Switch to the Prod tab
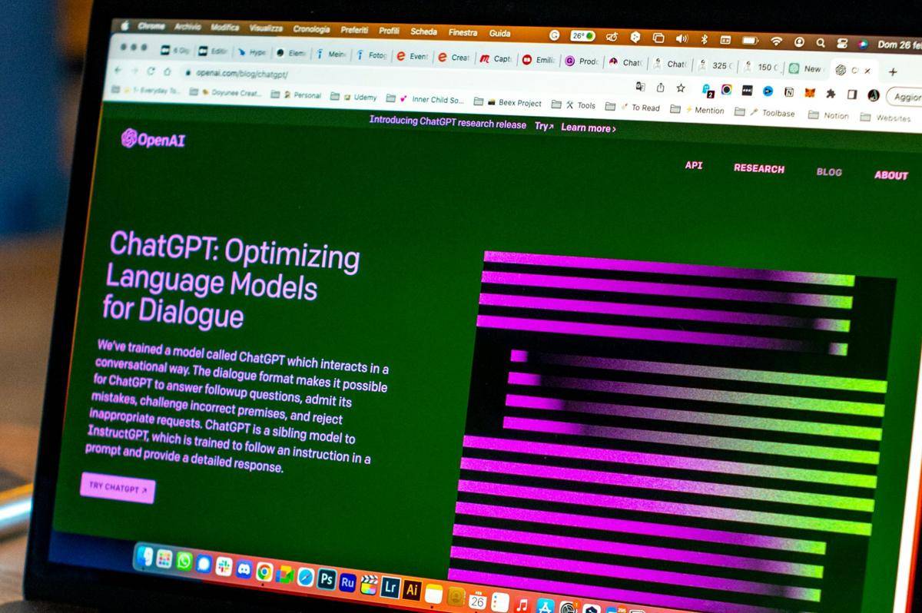Viewport: 922px width, 613px height. tap(582, 61)
